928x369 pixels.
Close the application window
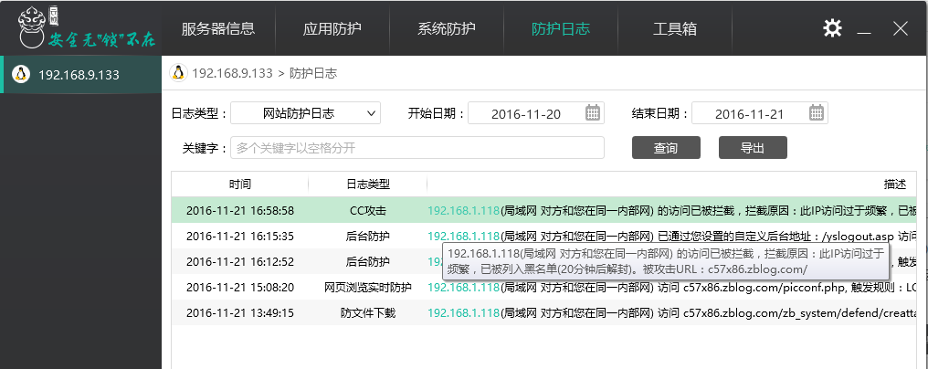900,28
